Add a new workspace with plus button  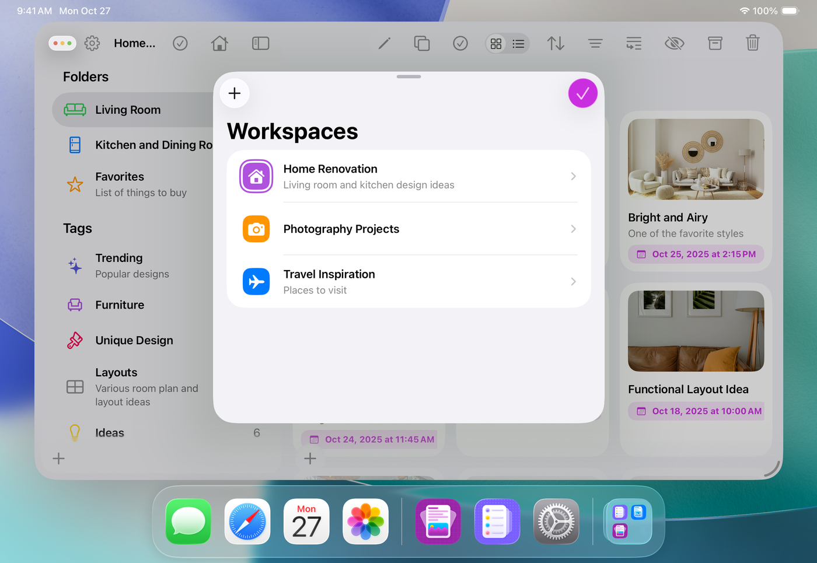(235, 93)
